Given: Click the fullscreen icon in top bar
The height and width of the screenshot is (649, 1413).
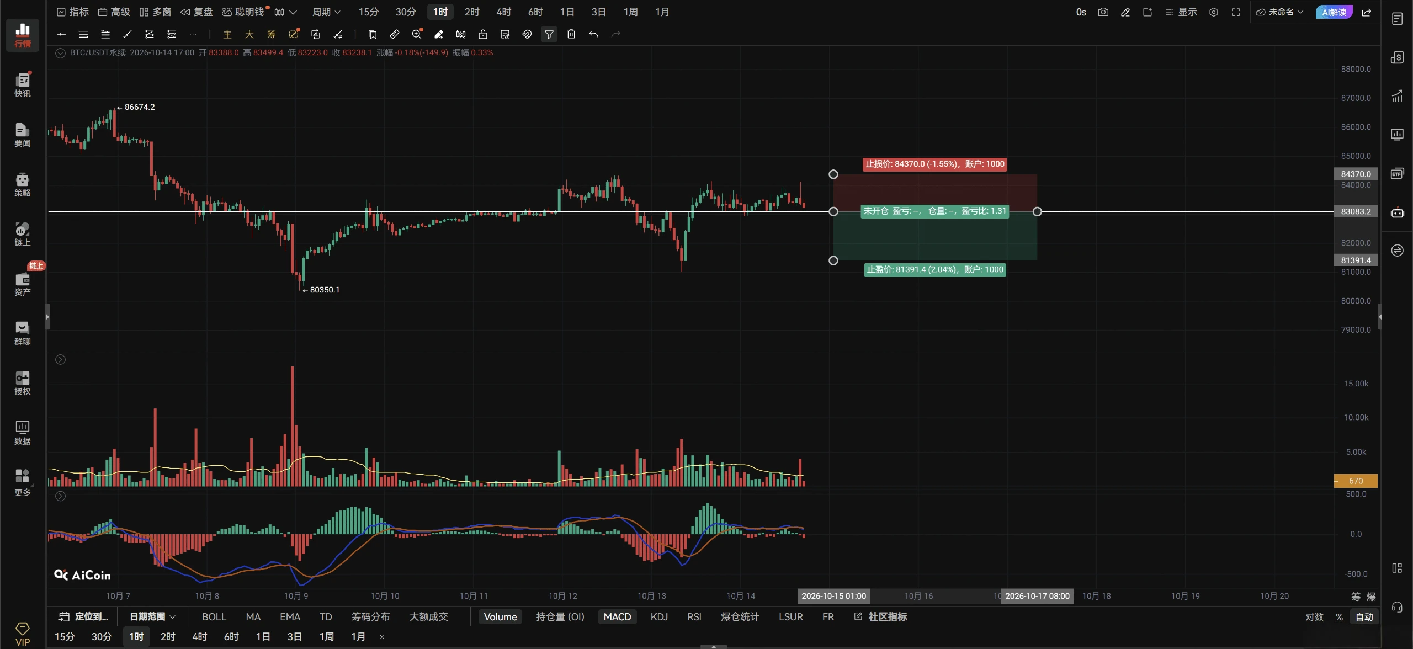Looking at the screenshot, I should (1236, 12).
